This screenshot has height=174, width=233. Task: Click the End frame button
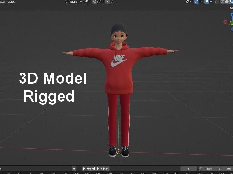[x=228, y=168]
